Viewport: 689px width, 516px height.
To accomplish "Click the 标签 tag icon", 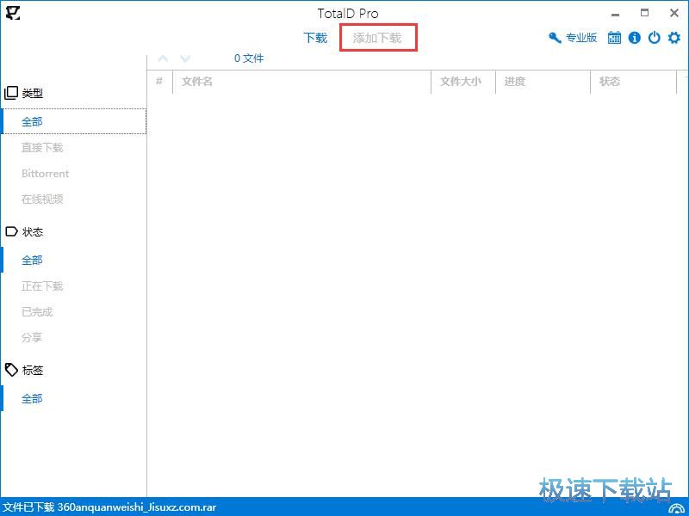I will tap(11, 370).
